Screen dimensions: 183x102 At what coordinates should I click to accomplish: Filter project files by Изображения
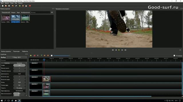[x=25, y=12]
